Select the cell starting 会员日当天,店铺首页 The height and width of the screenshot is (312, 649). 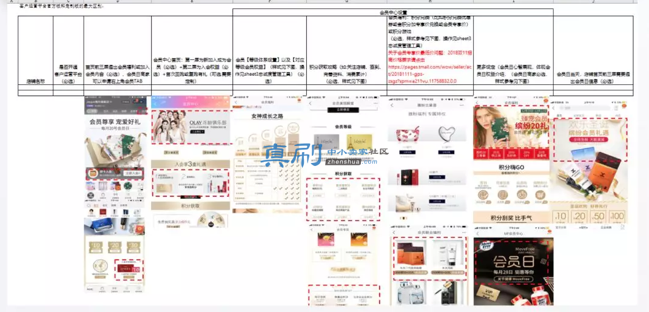click(594, 50)
